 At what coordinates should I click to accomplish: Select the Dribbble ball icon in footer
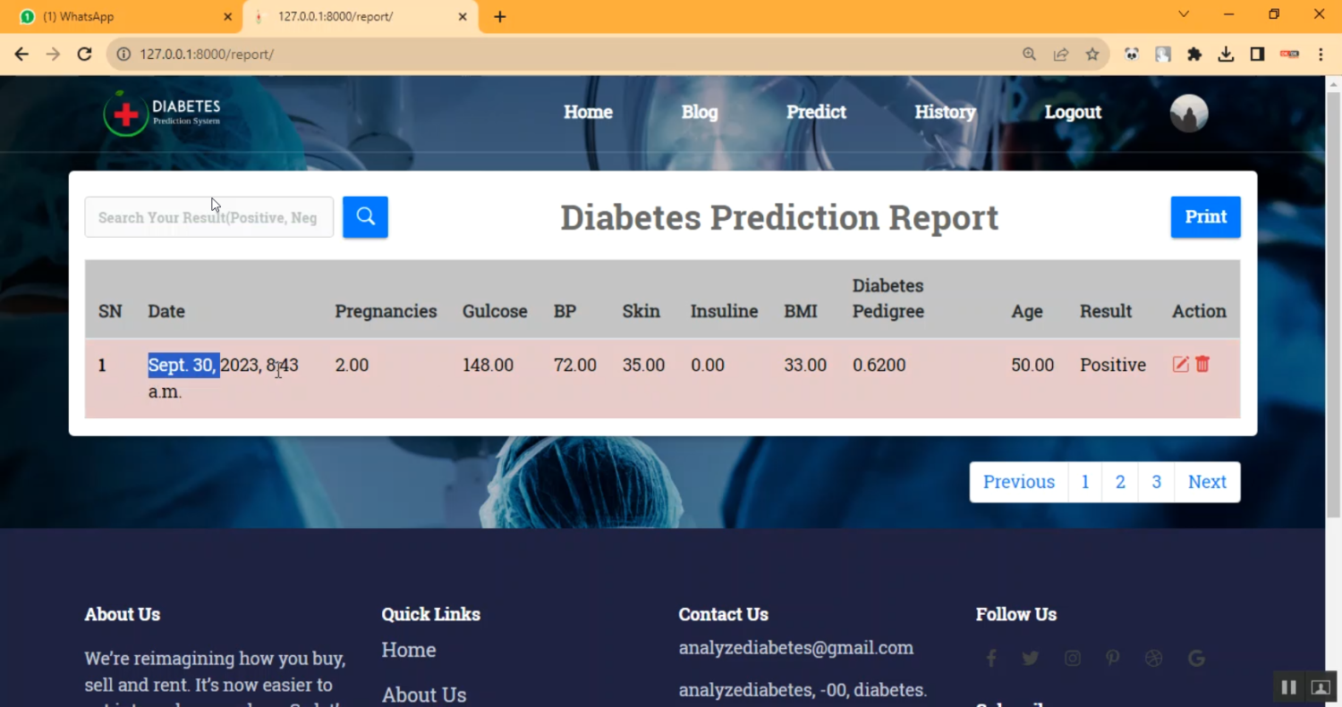click(1153, 658)
